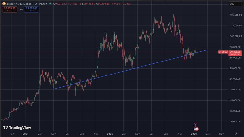Click the 115,000.00 price axis label

tap(236, 25)
